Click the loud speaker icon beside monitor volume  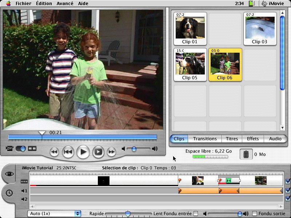[155, 149]
